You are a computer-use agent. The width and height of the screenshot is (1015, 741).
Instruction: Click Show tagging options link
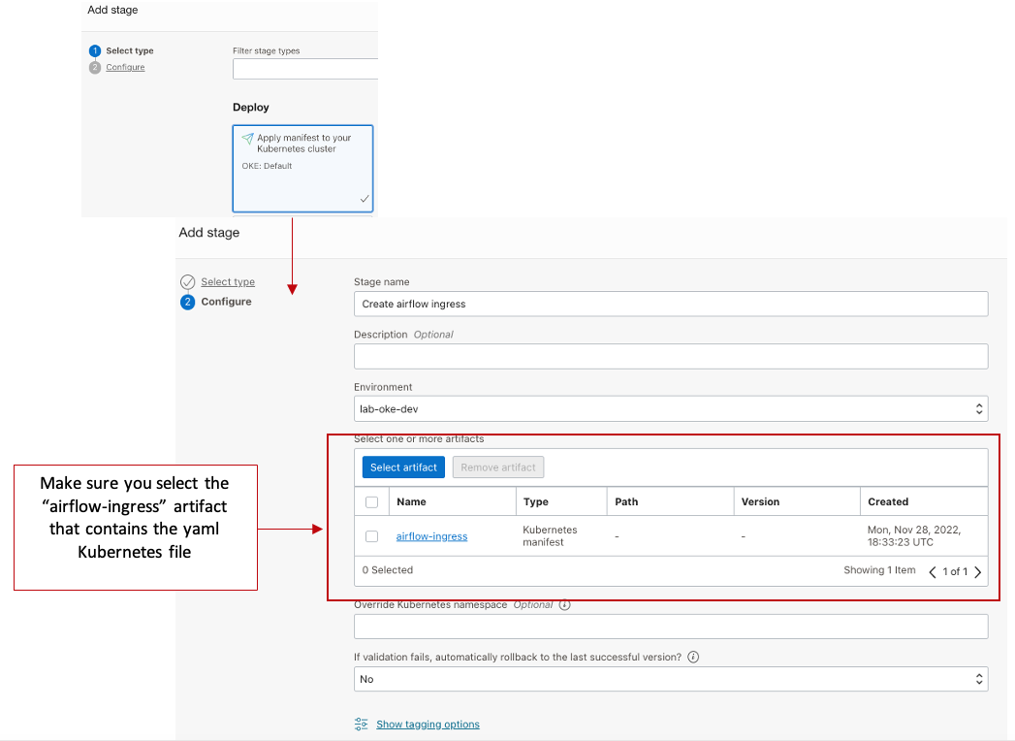click(428, 725)
